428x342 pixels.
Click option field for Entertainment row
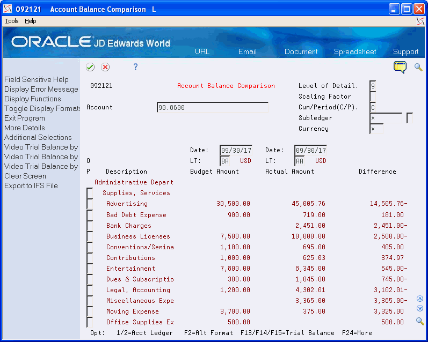point(90,269)
